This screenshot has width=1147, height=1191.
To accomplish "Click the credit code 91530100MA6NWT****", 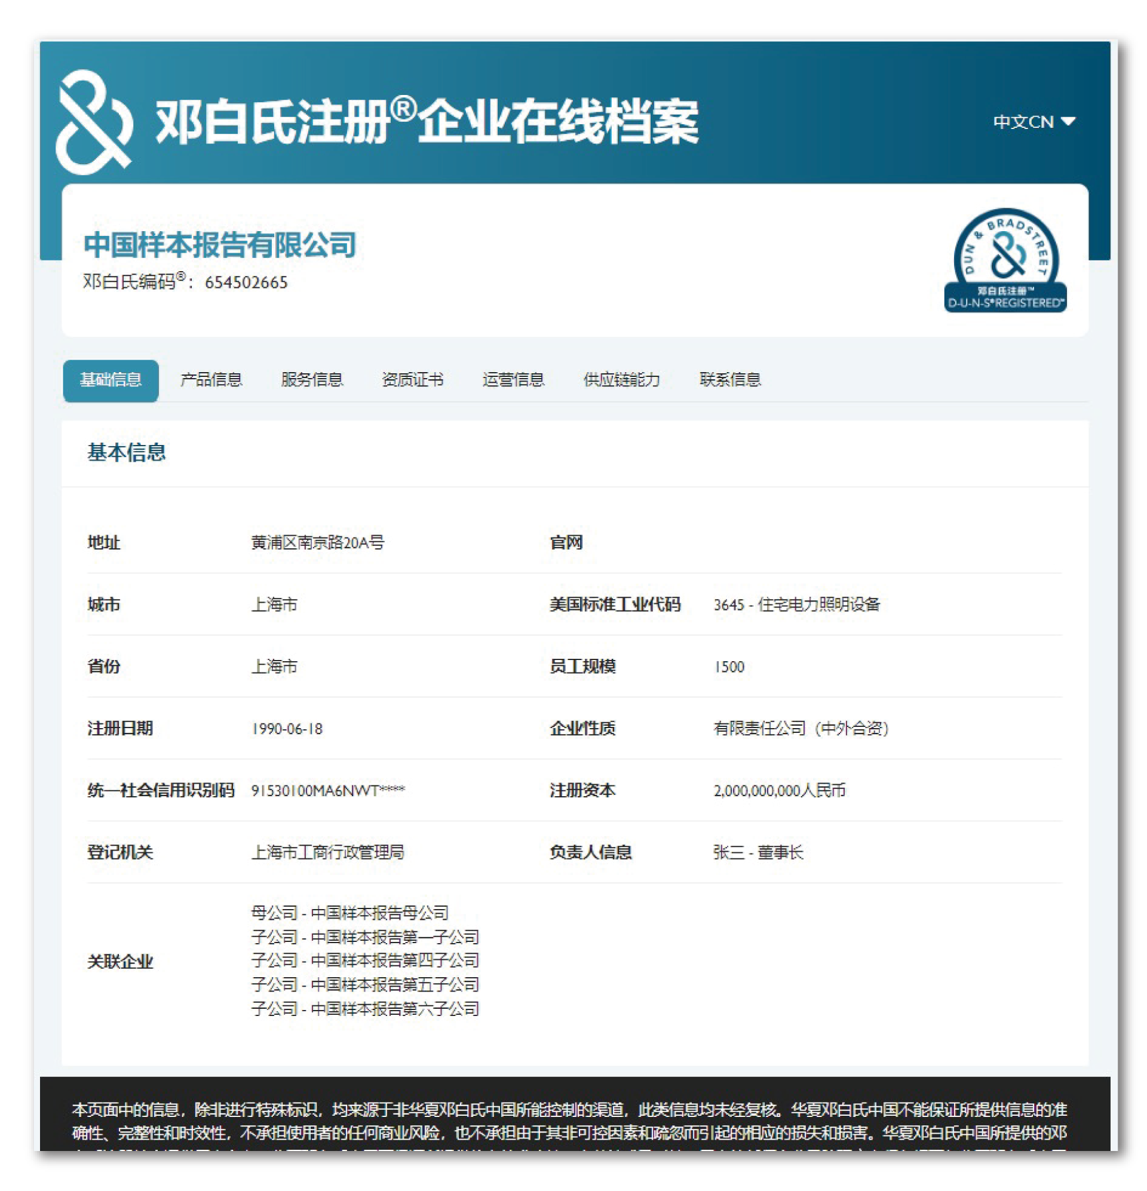I will pyautogui.click(x=327, y=791).
